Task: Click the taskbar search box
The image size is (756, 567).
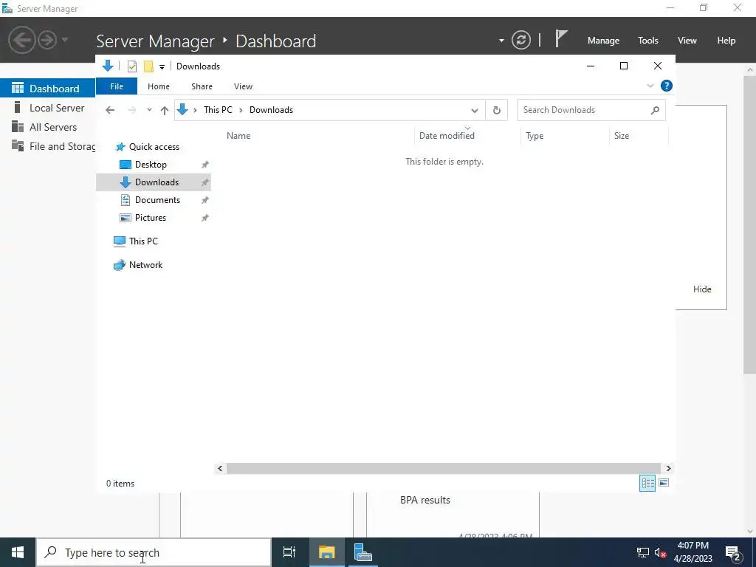Action: [154, 552]
